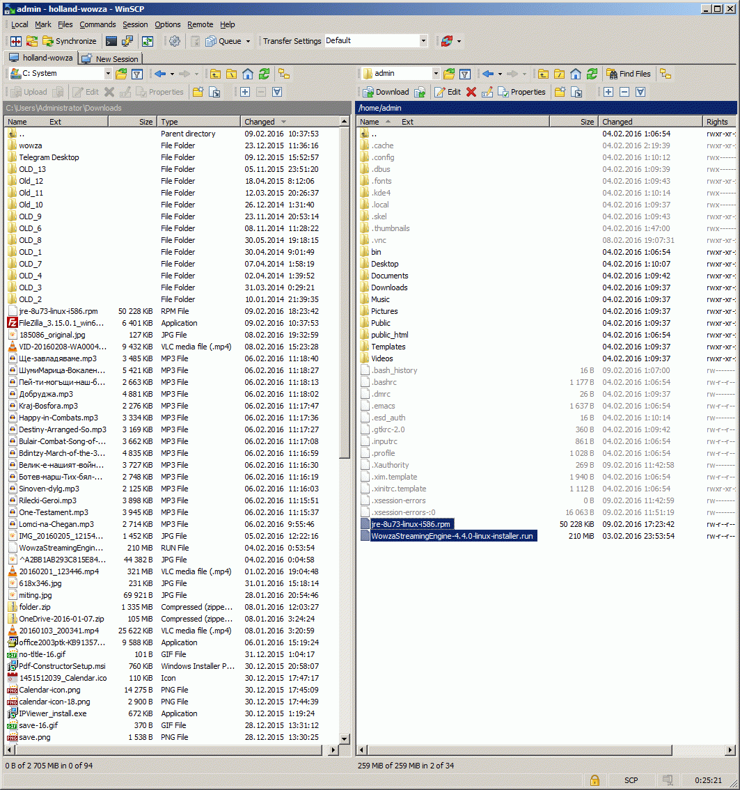740x790 pixels.
Task: Sort remote panel by Size column header
Action: point(573,122)
